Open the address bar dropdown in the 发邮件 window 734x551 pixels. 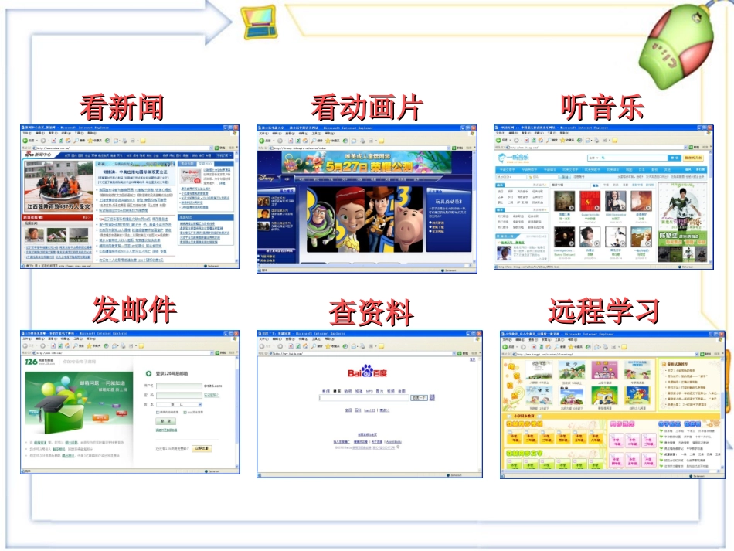coord(211,353)
